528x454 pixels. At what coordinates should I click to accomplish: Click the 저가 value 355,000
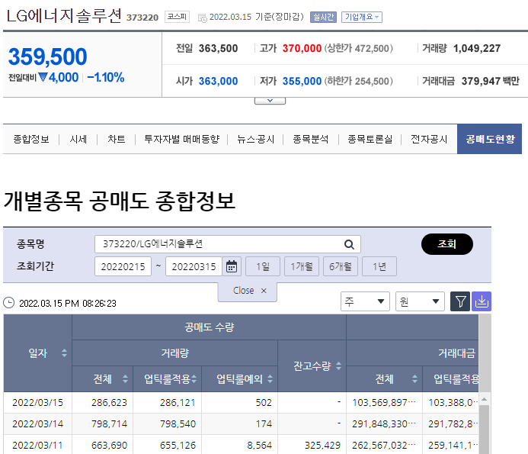pyautogui.click(x=302, y=81)
